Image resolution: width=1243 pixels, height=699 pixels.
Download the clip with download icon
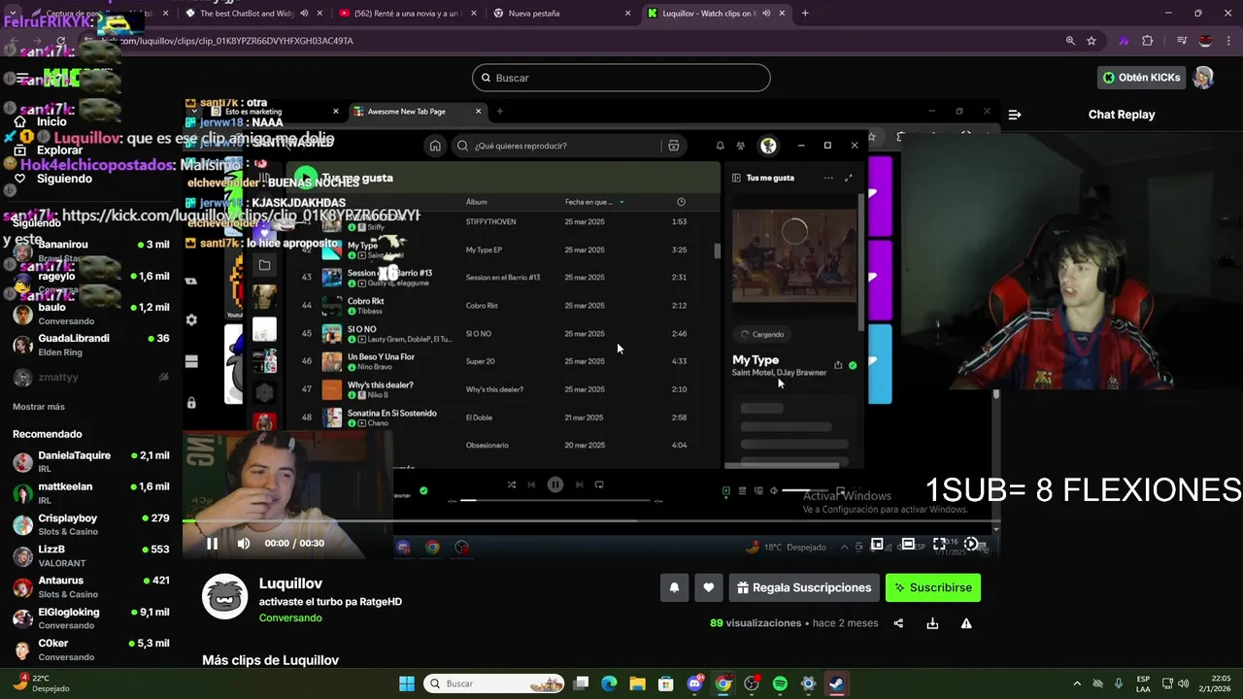932,623
